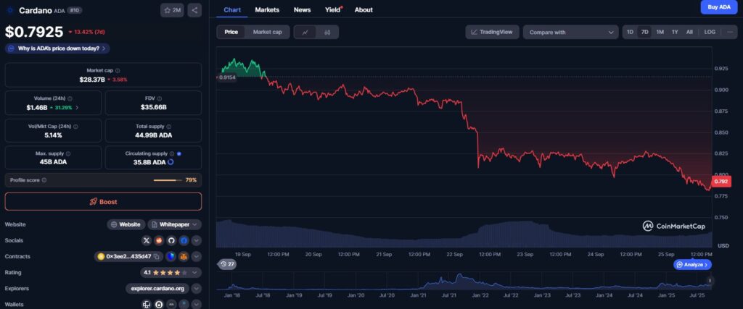Enable LOG scale on the chart
Image resolution: width=743 pixels, height=309 pixels.
pyautogui.click(x=710, y=32)
